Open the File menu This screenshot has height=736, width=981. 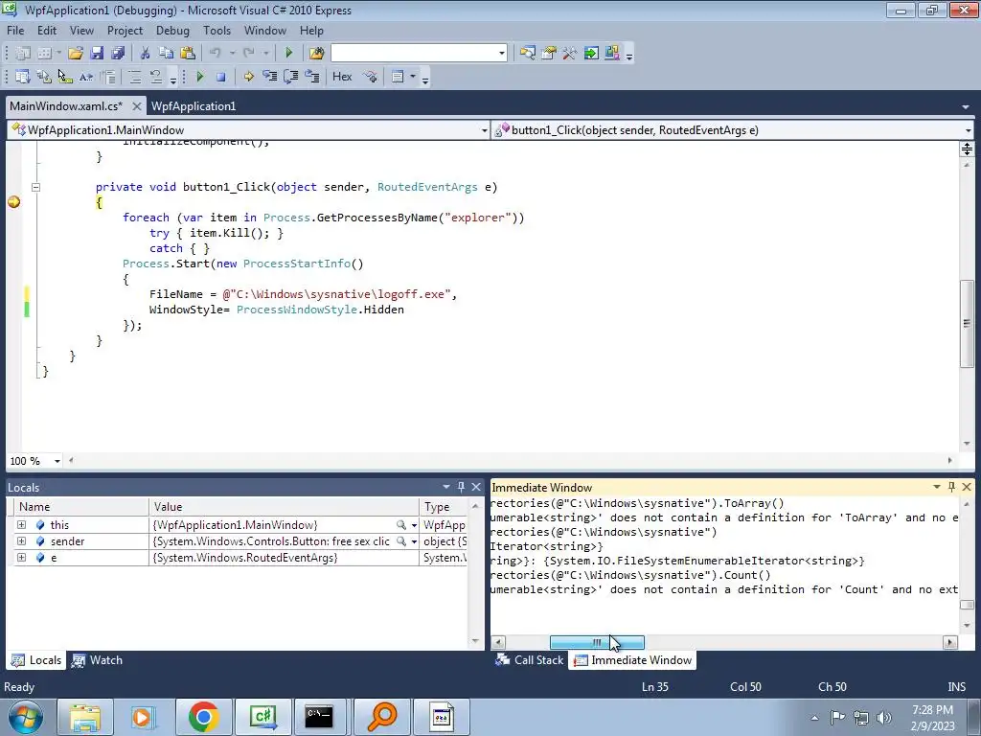pyautogui.click(x=15, y=30)
